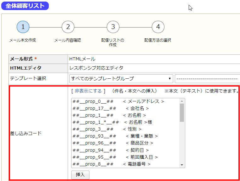Select step 2 circle メール内容確認
240x181 pixels.
pyautogui.click(x=68, y=27)
